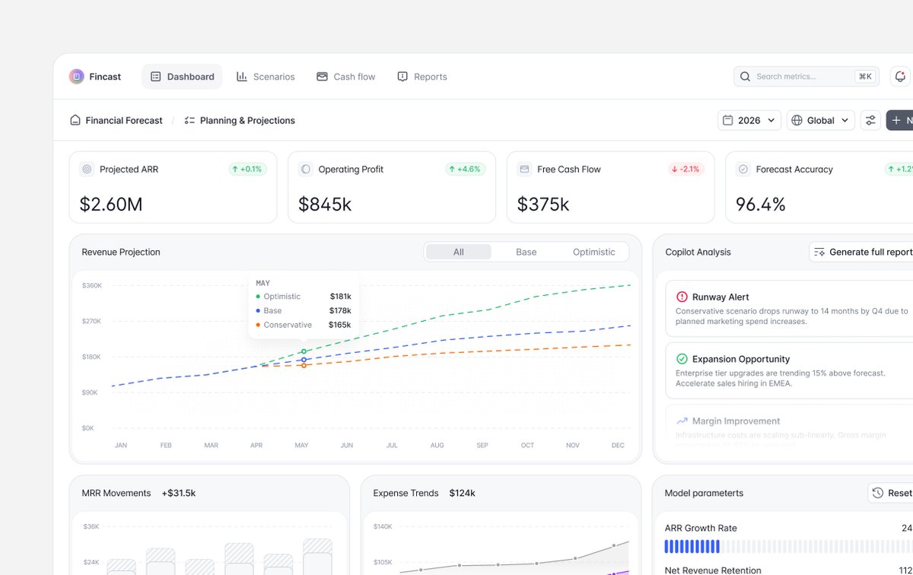
Task: Click the Planning & Projections list icon
Action: click(189, 120)
